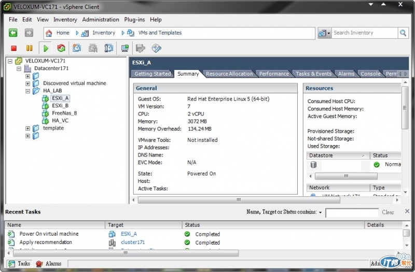Open the Name, Target or Status filter dropdown
The image size is (415, 272).
tap(320, 212)
